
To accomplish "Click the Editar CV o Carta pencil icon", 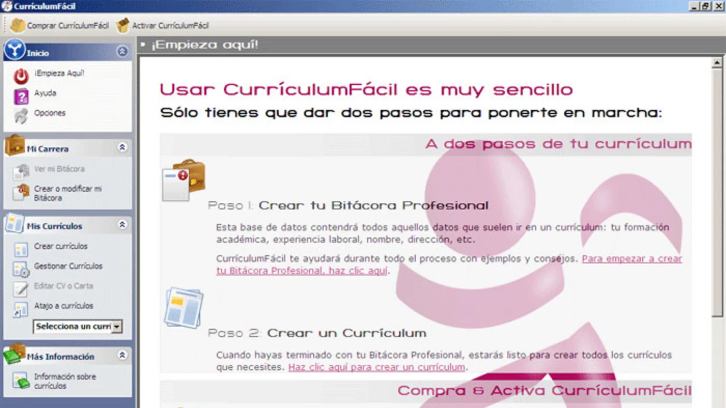I will click(x=21, y=289).
